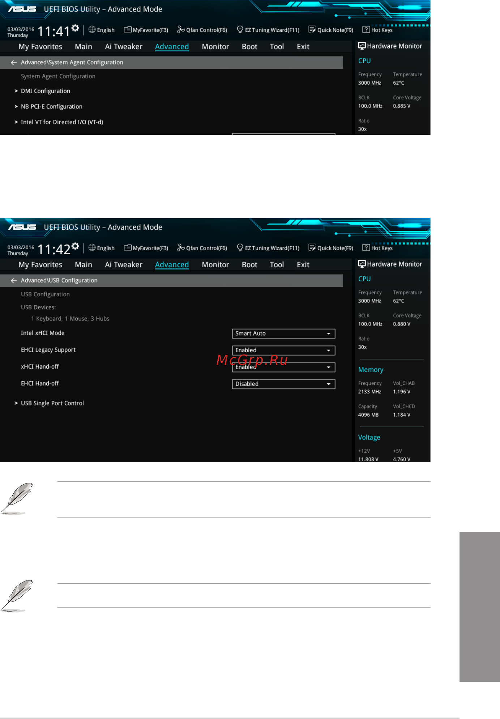500x719 pixels.
Task: Click the back arrow next to Advanced\USB Configuration
Action: pyautogui.click(x=14, y=281)
